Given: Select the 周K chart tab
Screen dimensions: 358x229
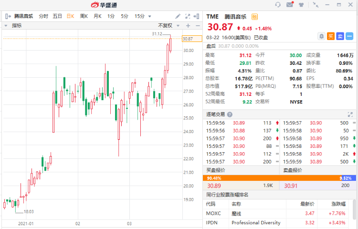Looking at the screenshot, I should (x=84, y=16).
